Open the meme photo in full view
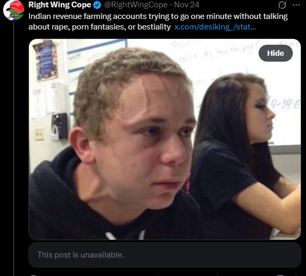The width and height of the screenshot is (306, 276). (x=165, y=140)
